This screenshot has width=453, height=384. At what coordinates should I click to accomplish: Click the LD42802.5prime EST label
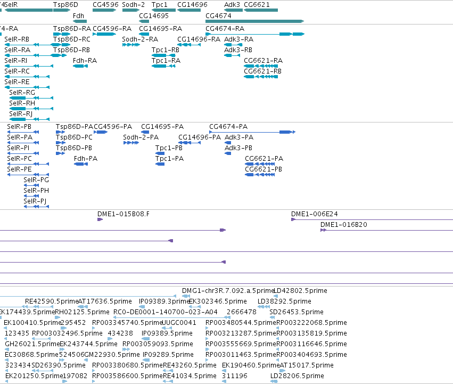coord(300,291)
